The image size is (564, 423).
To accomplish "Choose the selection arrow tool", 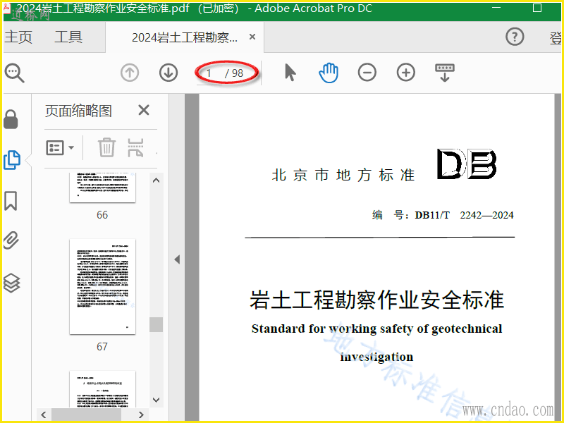I will pyautogui.click(x=290, y=73).
